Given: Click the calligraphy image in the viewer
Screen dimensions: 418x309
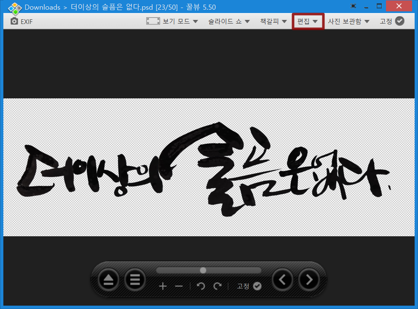Looking at the screenshot, I should click(x=209, y=167).
